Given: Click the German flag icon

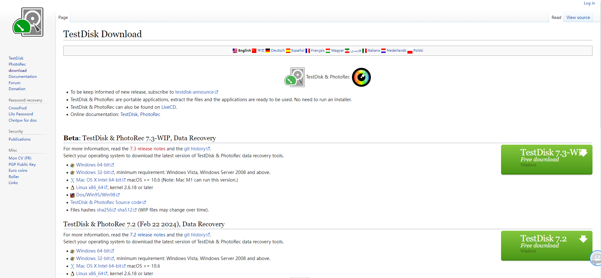Looking at the screenshot, I should (x=268, y=51).
